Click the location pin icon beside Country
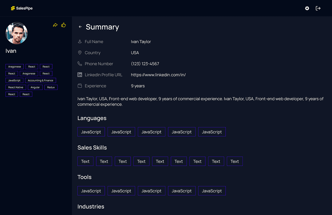 pos(79,53)
